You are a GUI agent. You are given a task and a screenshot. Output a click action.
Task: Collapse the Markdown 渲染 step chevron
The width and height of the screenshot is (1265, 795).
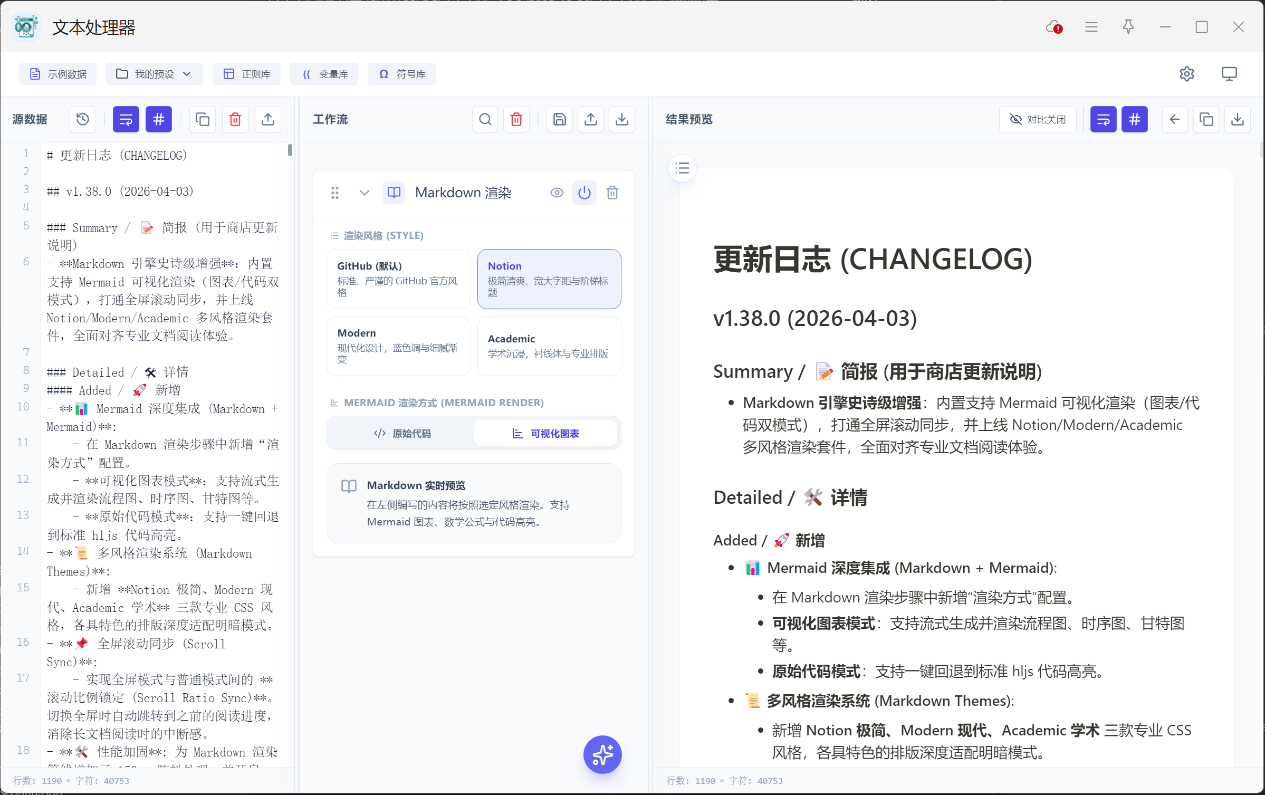coord(364,193)
